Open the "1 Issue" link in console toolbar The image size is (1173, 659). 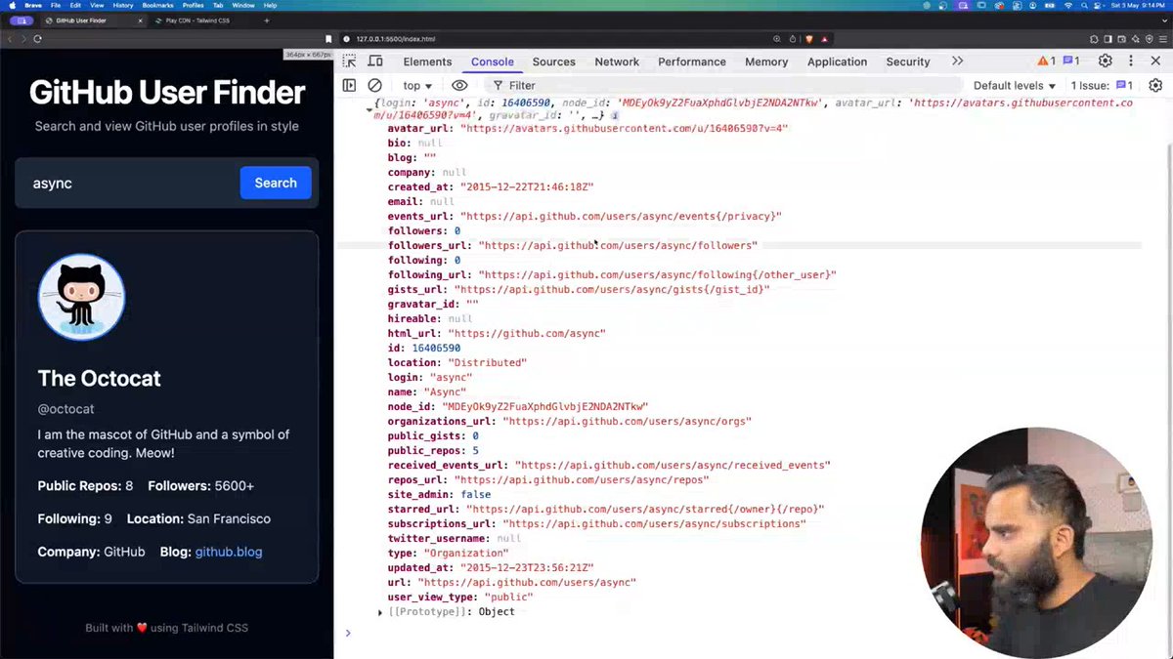pos(1102,86)
